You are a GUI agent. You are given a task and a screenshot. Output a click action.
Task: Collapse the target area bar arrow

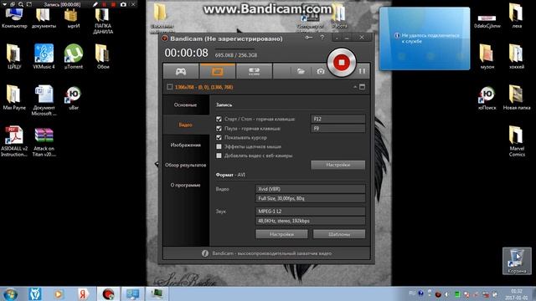355,87
